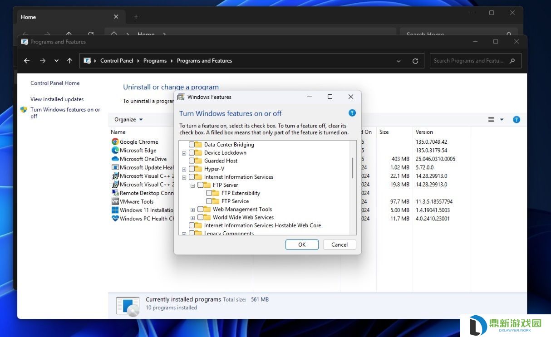Viewport: 551px width, 337px height.
Task: Click the help icon in Programs and Features toolbar
Action: [517, 120]
